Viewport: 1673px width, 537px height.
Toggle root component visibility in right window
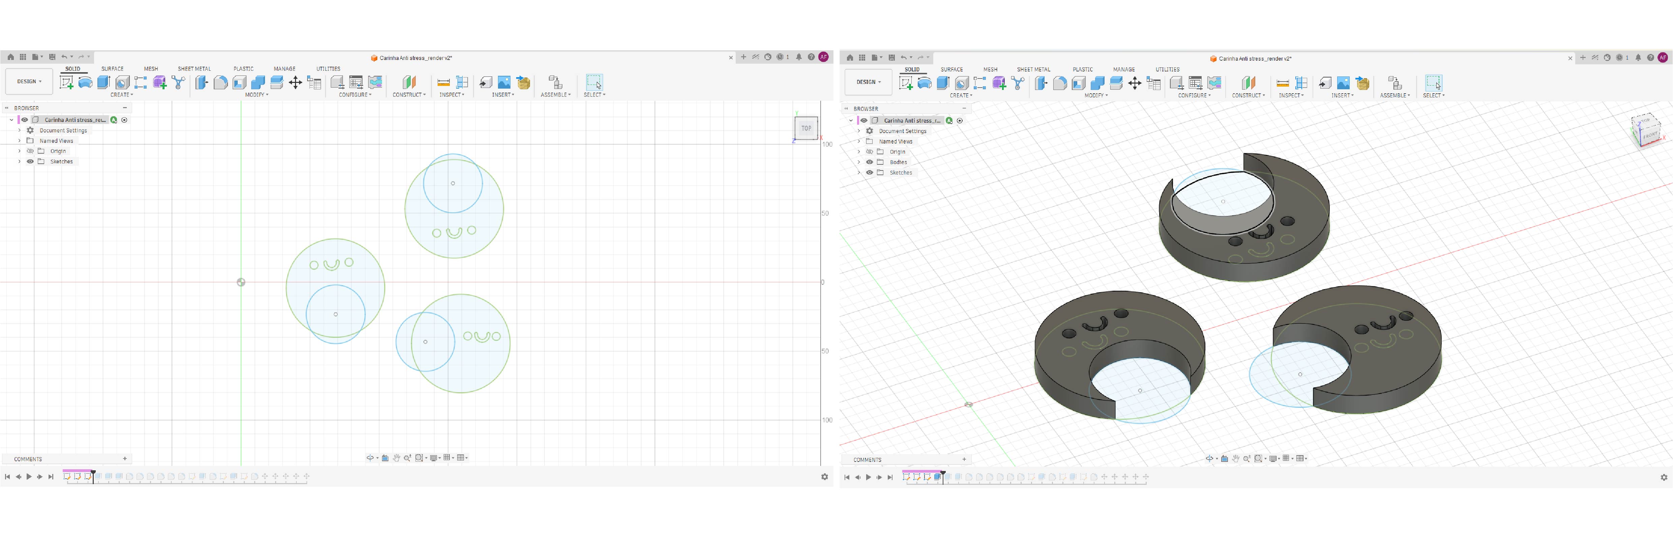(864, 121)
